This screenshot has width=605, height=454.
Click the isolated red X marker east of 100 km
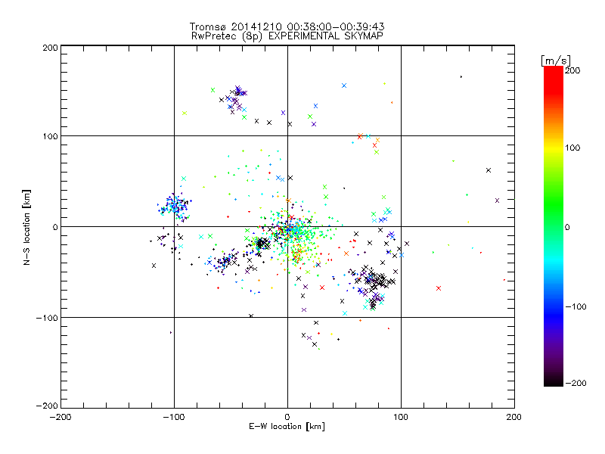pos(439,288)
